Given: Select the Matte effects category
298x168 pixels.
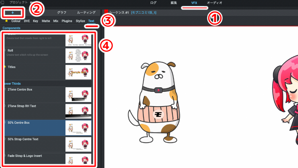Looking at the screenshot, I should [x=46, y=21].
